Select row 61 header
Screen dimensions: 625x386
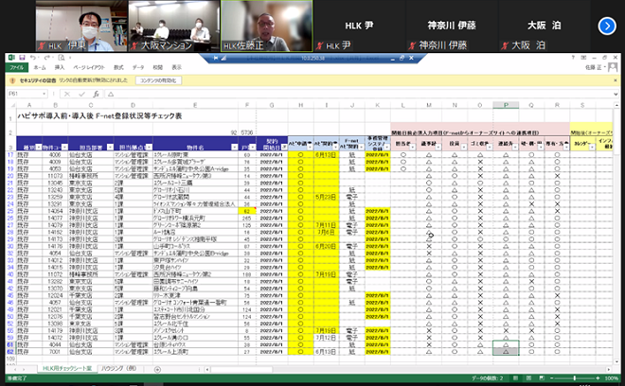(10, 344)
